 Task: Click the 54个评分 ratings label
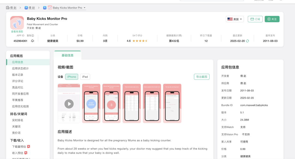[137, 35]
